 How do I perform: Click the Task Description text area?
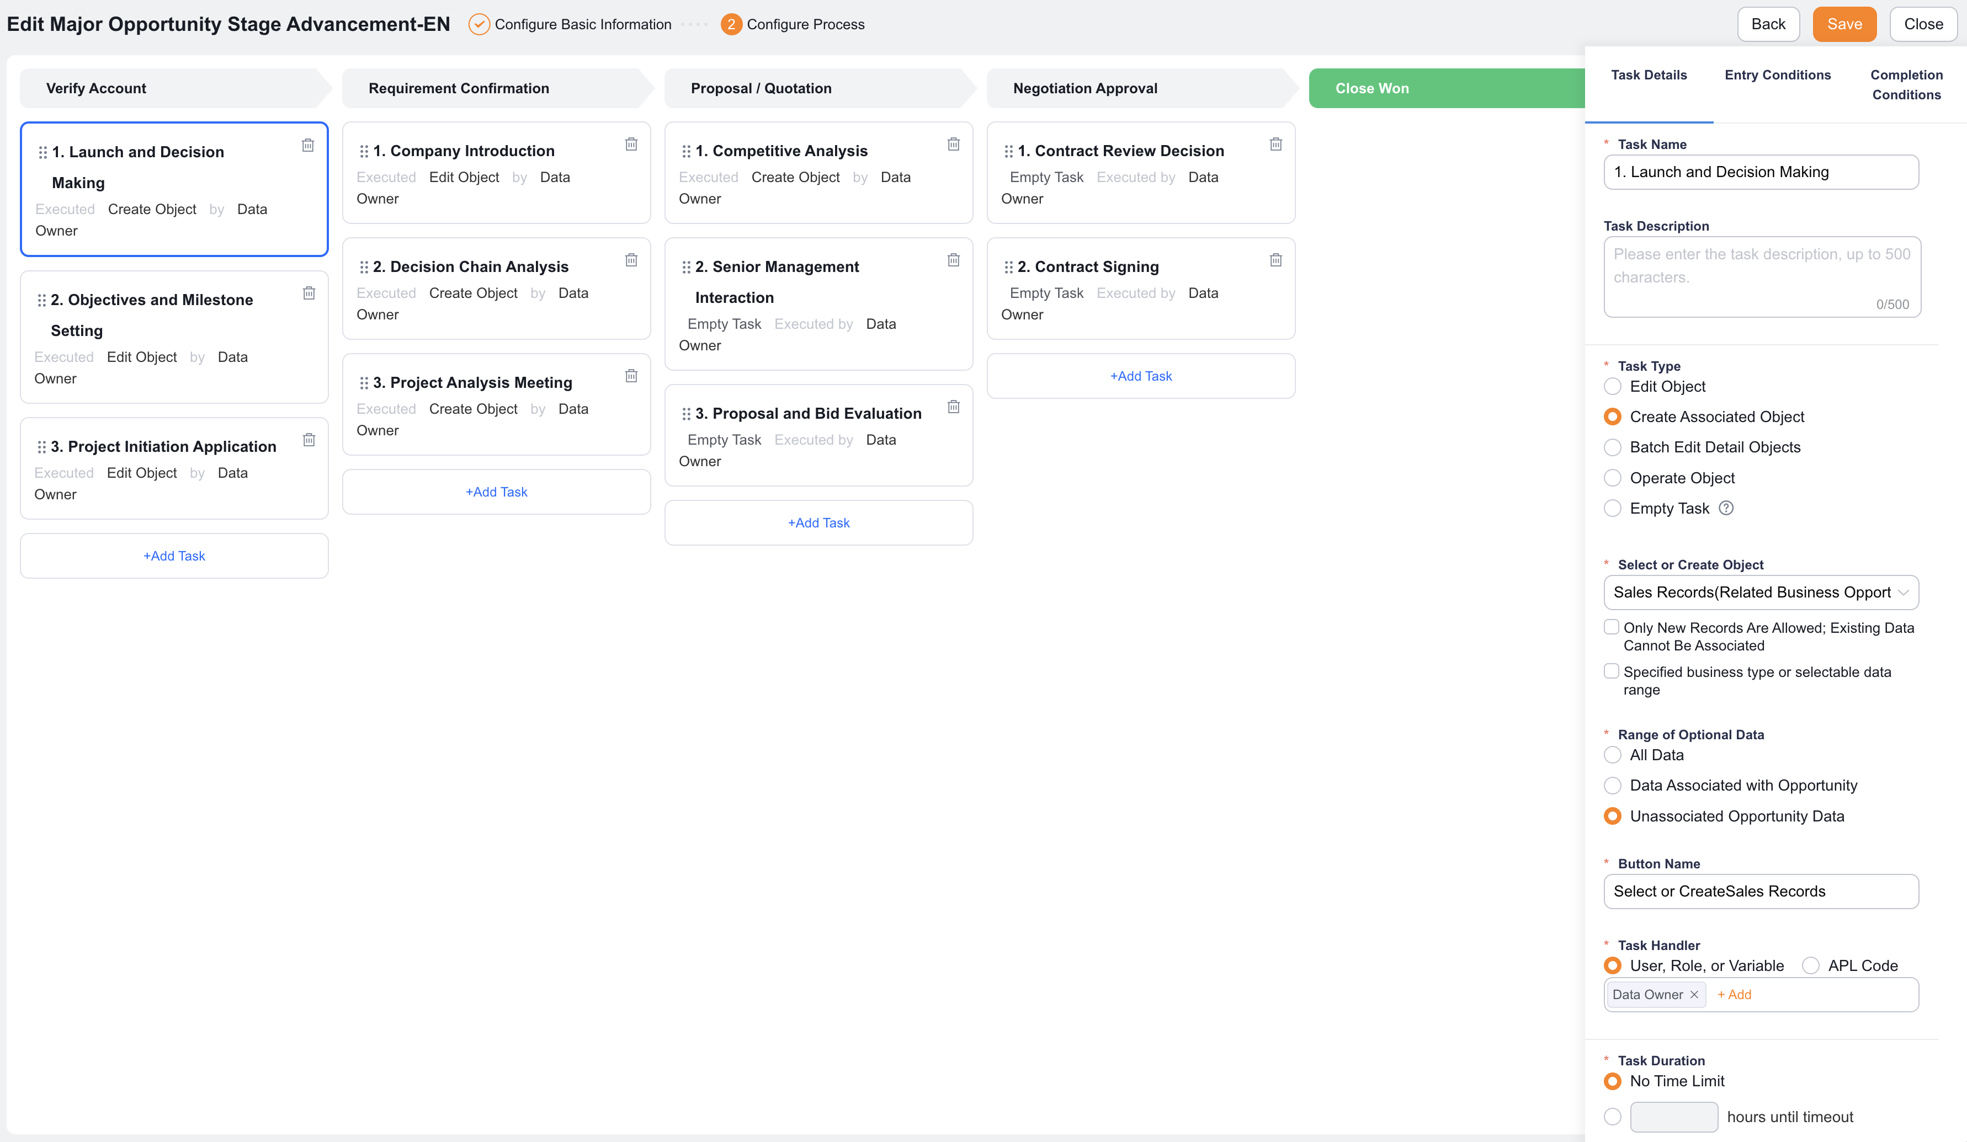1762,277
